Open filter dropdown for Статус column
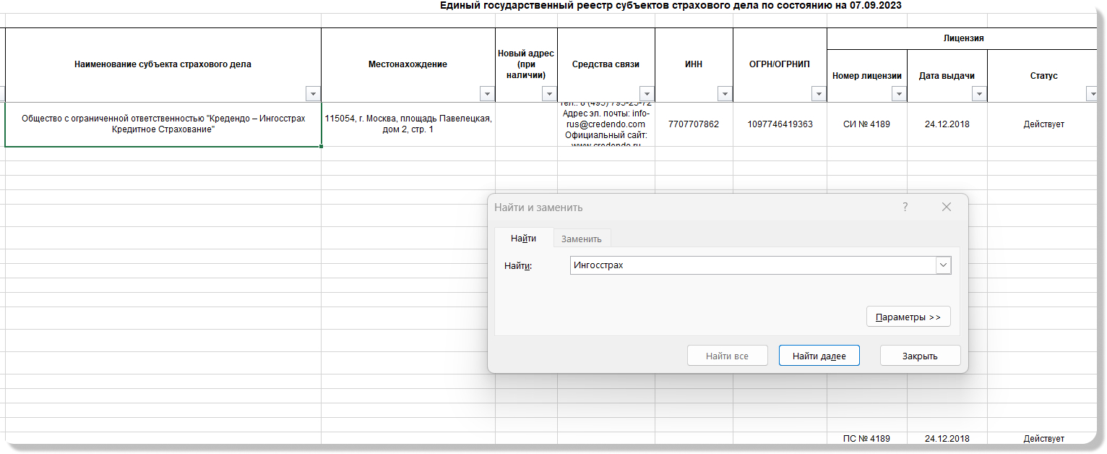Image resolution: width=1107 pixels, height=454 pixels. tap(1091, 94)
